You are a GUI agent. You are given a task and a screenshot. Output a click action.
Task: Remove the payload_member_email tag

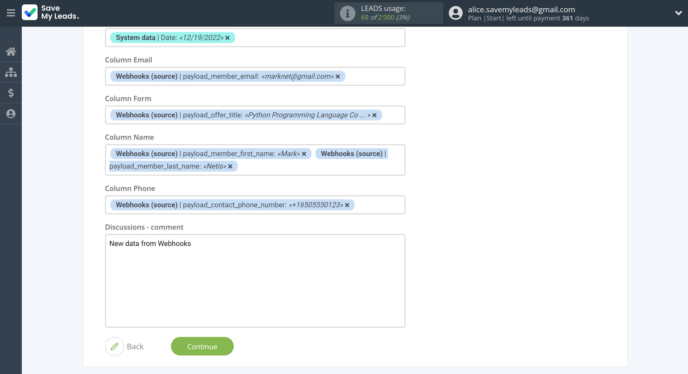(338, 76)
